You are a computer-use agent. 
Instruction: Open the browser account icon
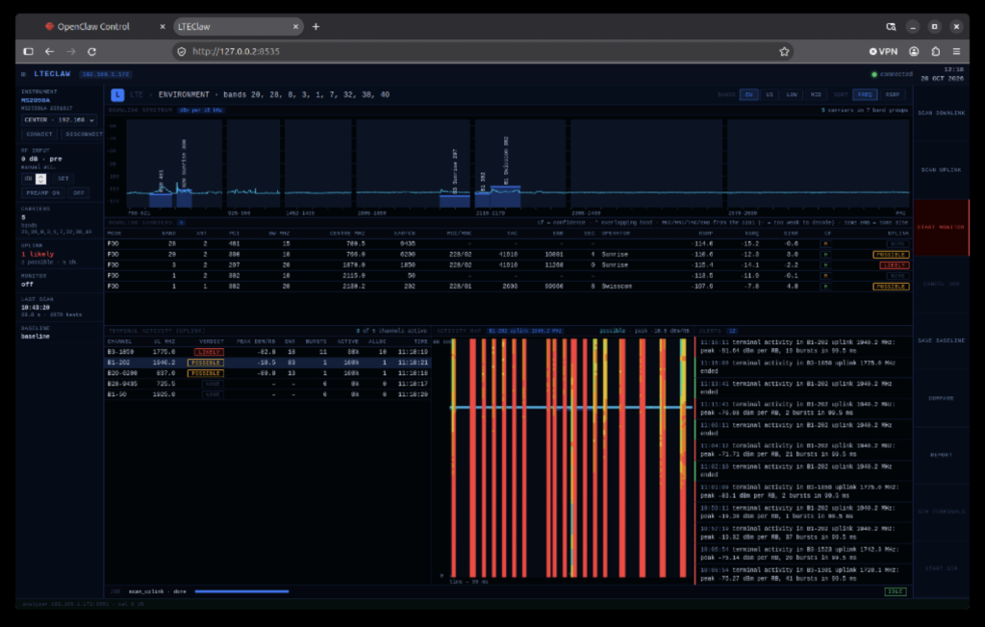[914, 52]
